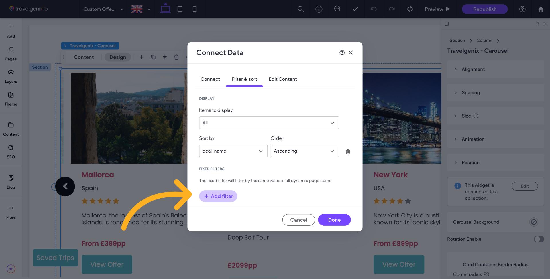
Task: Open site search magnifier
Action: (301, 9)
